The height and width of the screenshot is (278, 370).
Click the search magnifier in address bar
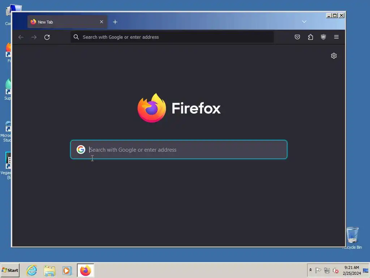[76, 37]
